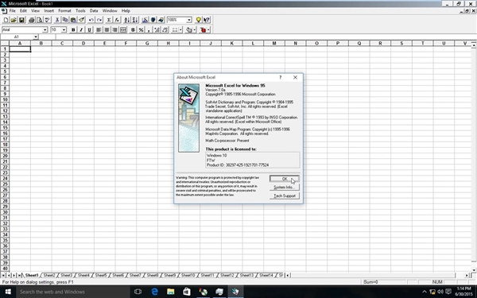Switch to the Sheet2 tab
This screenshot has height=298, width=477.
coord(49,275)
